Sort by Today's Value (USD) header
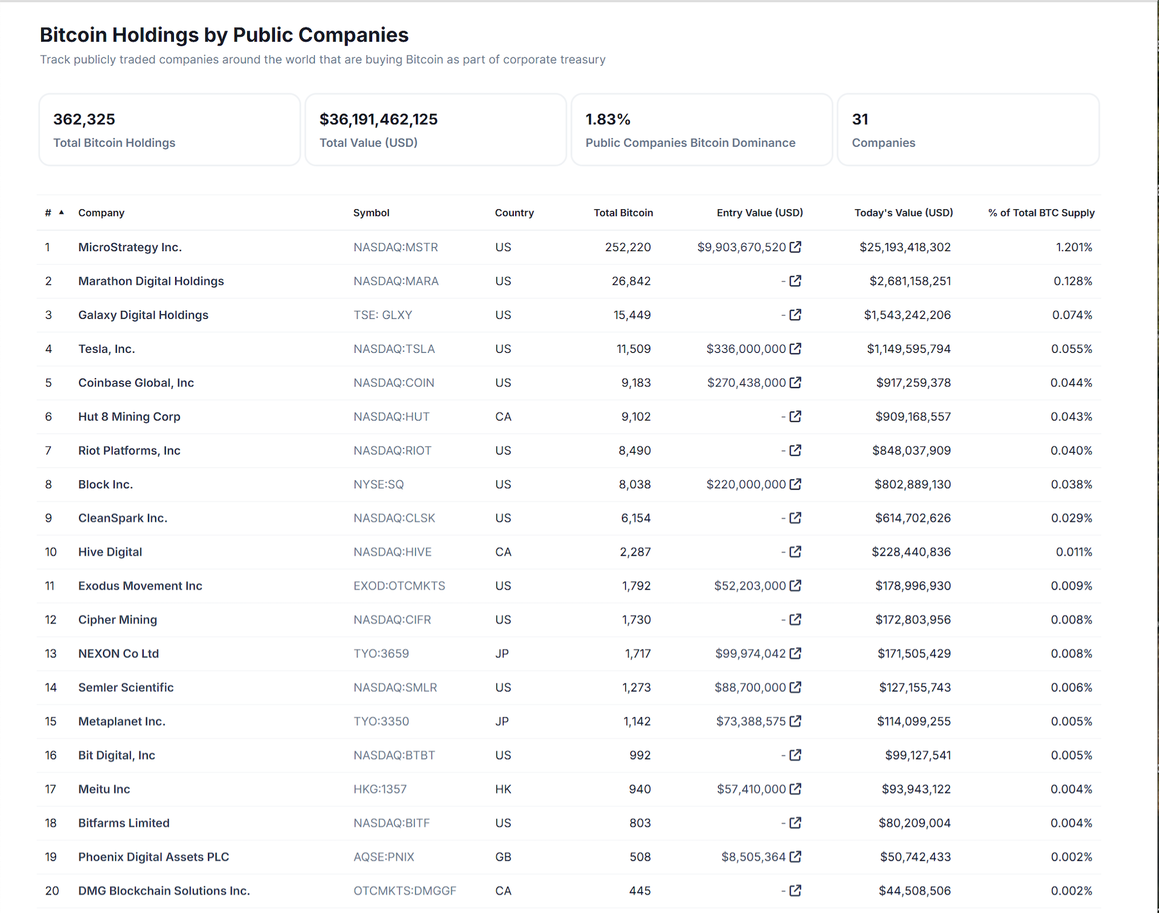 (903, 212)
